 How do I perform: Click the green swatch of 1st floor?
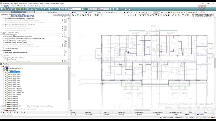7,70
